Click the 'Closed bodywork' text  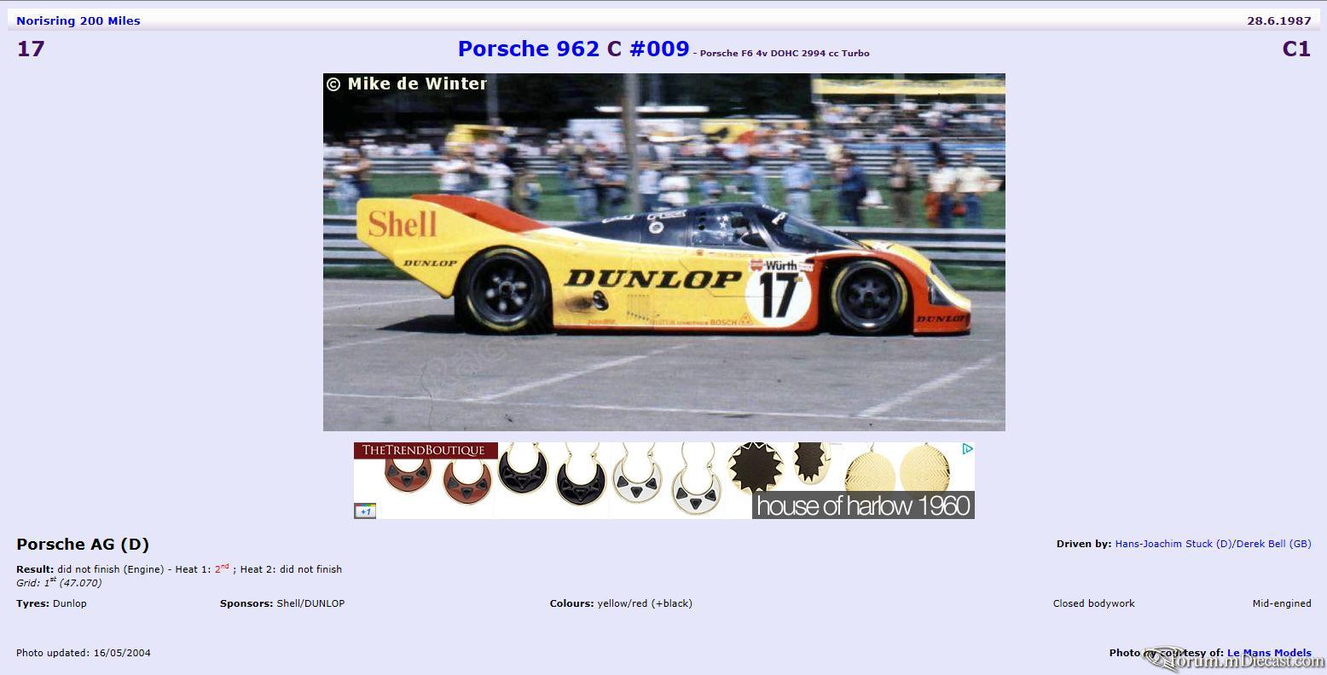(1093, 603)
